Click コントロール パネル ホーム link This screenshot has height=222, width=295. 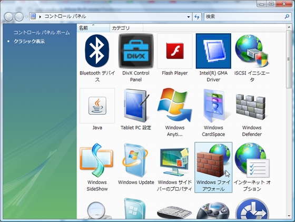42,33
